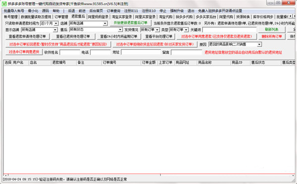Open the 近1个月 refund time dropdown

click(49, 23)
